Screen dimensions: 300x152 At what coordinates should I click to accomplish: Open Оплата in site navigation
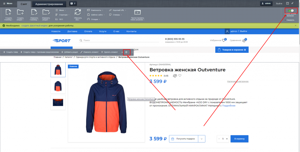pos(88,31)
